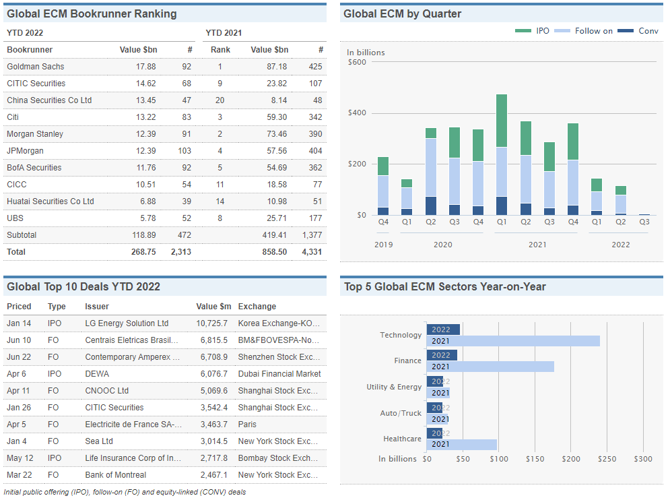Click the DEWA issuer entry
The image size is (670, 502).
click(97, 374)
